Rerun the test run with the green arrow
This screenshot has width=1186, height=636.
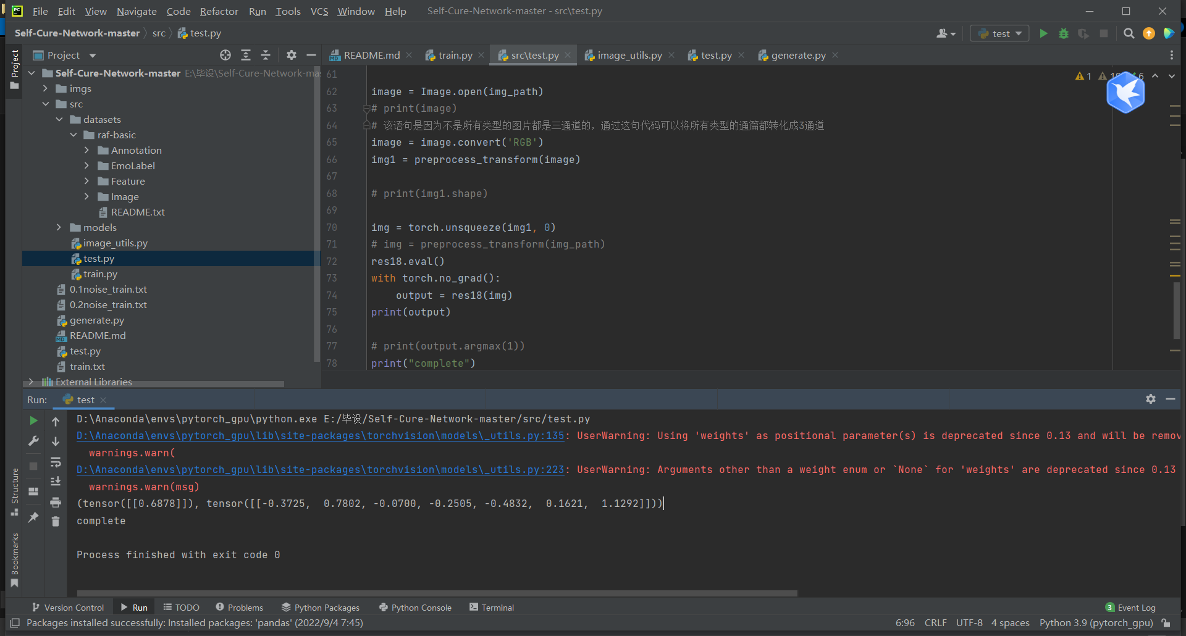(33, 421)
